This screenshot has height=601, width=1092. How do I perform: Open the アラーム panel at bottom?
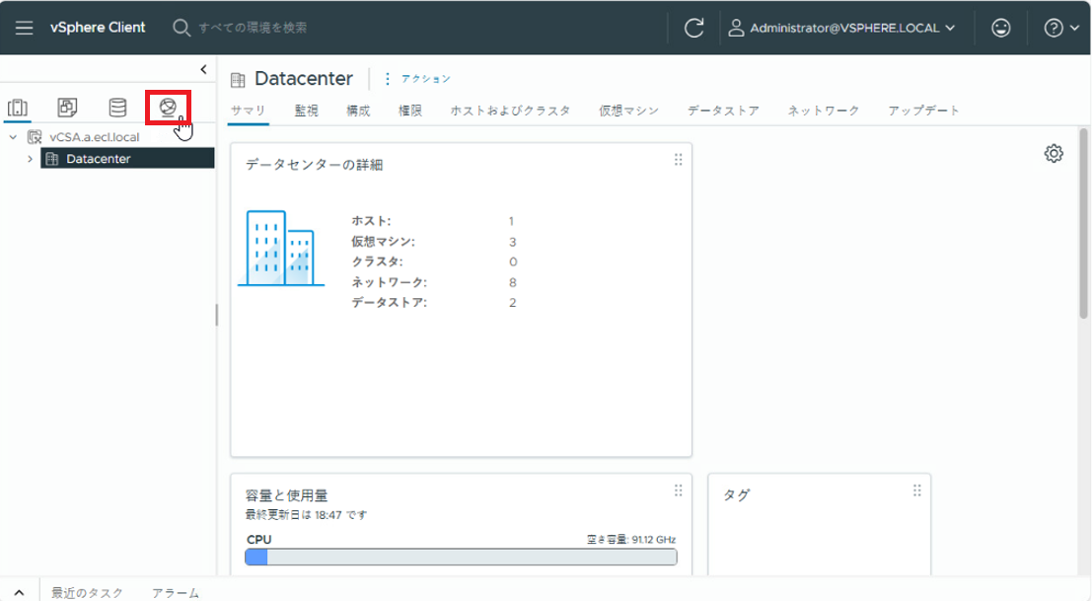pyautogui.click(x=176, y=592)
